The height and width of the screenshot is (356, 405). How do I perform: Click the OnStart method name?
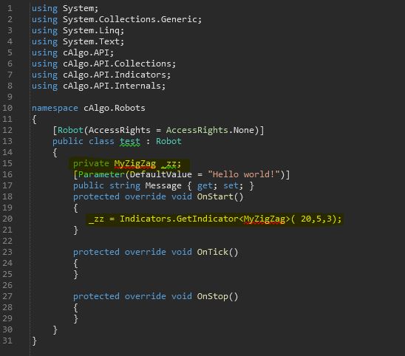[215, 196]
